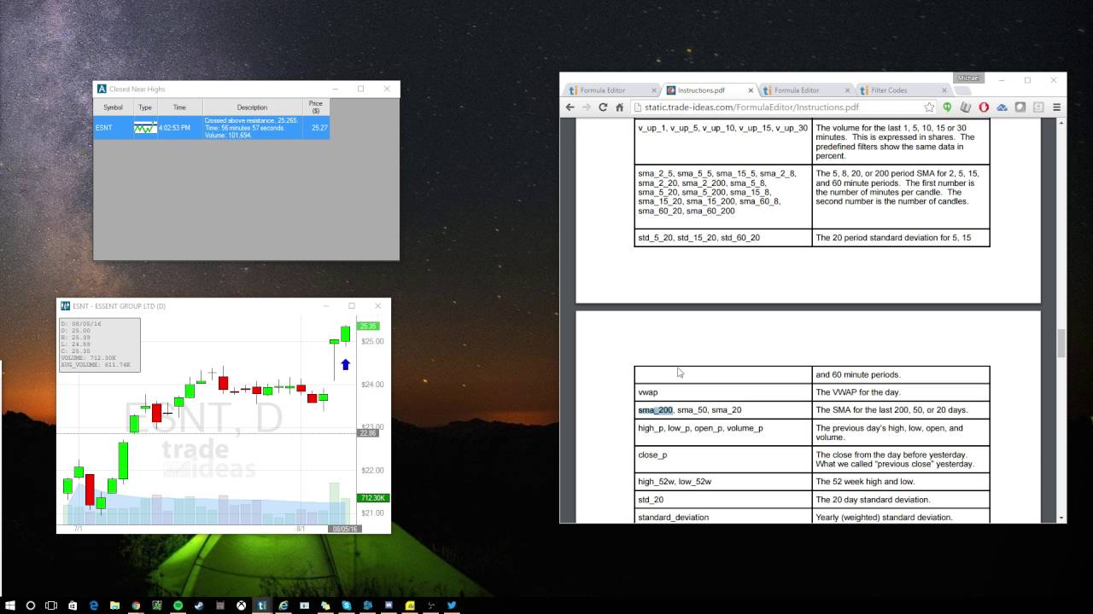
Task: Launch Microsoft Edge from the taskbar
Action: tap(93, 605)
